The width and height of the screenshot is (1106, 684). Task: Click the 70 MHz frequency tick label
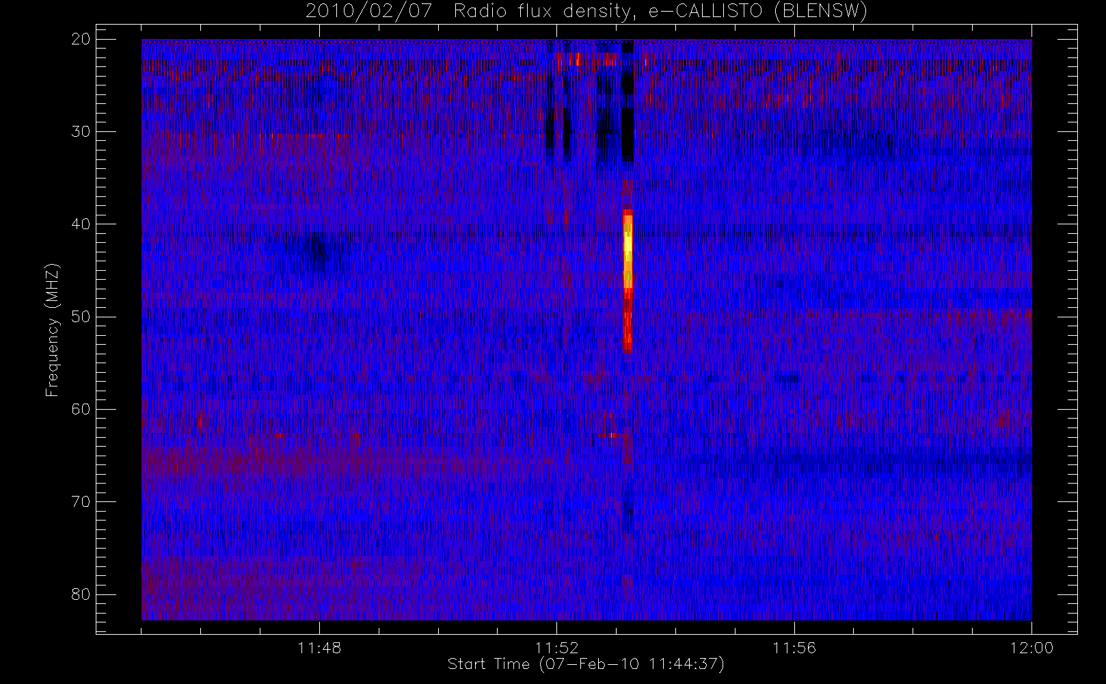tap(81, 501)
